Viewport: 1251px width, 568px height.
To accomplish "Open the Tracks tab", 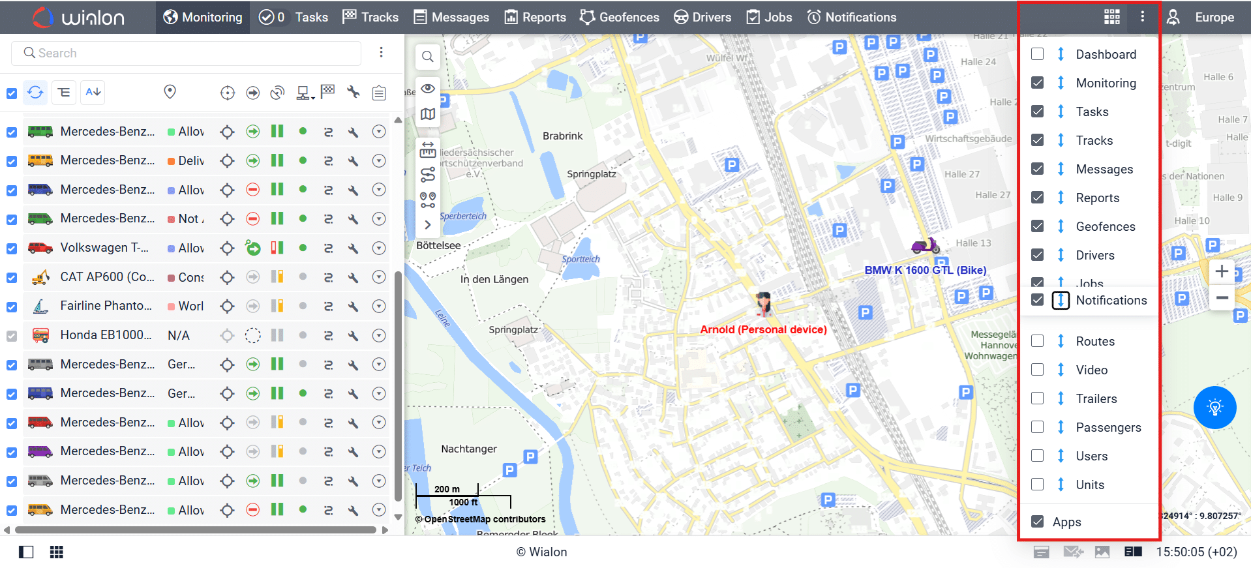I will [370, 17].
